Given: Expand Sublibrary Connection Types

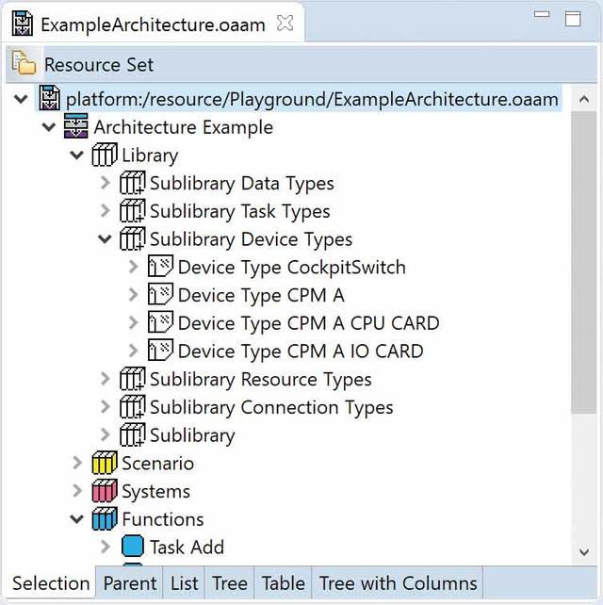Looking at the screenshot, I should 106,407.
